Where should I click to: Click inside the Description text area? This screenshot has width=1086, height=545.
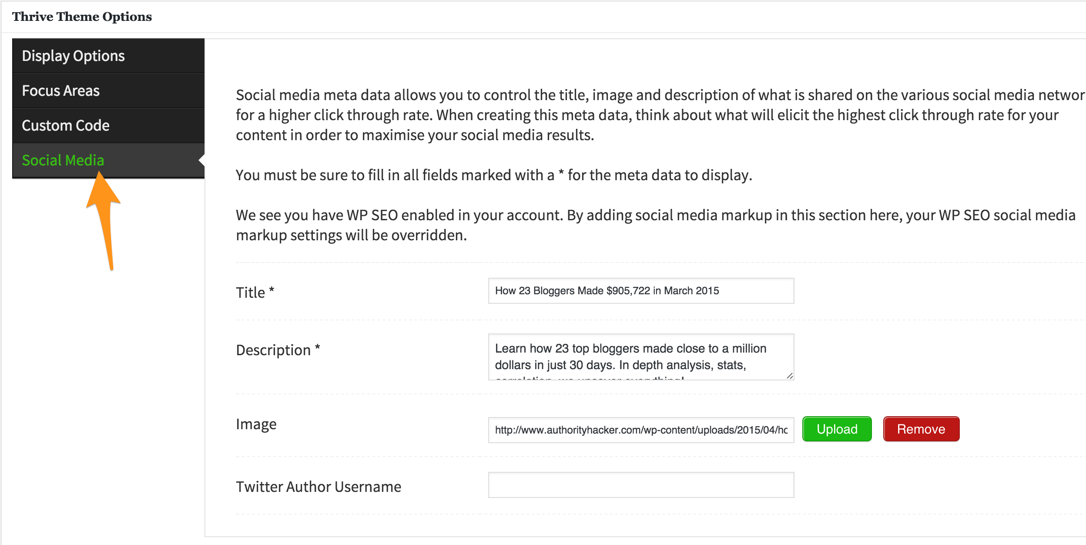641,357
